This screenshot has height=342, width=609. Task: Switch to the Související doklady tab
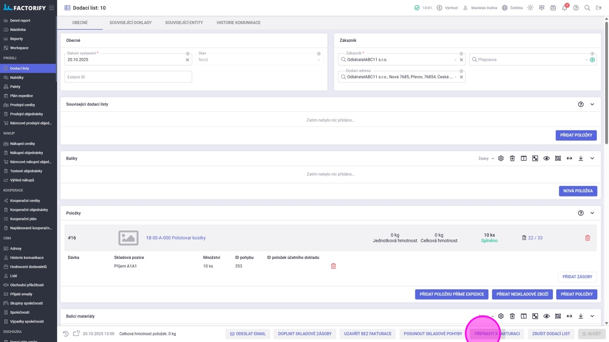pyautogui.click(x=130, y=22)
